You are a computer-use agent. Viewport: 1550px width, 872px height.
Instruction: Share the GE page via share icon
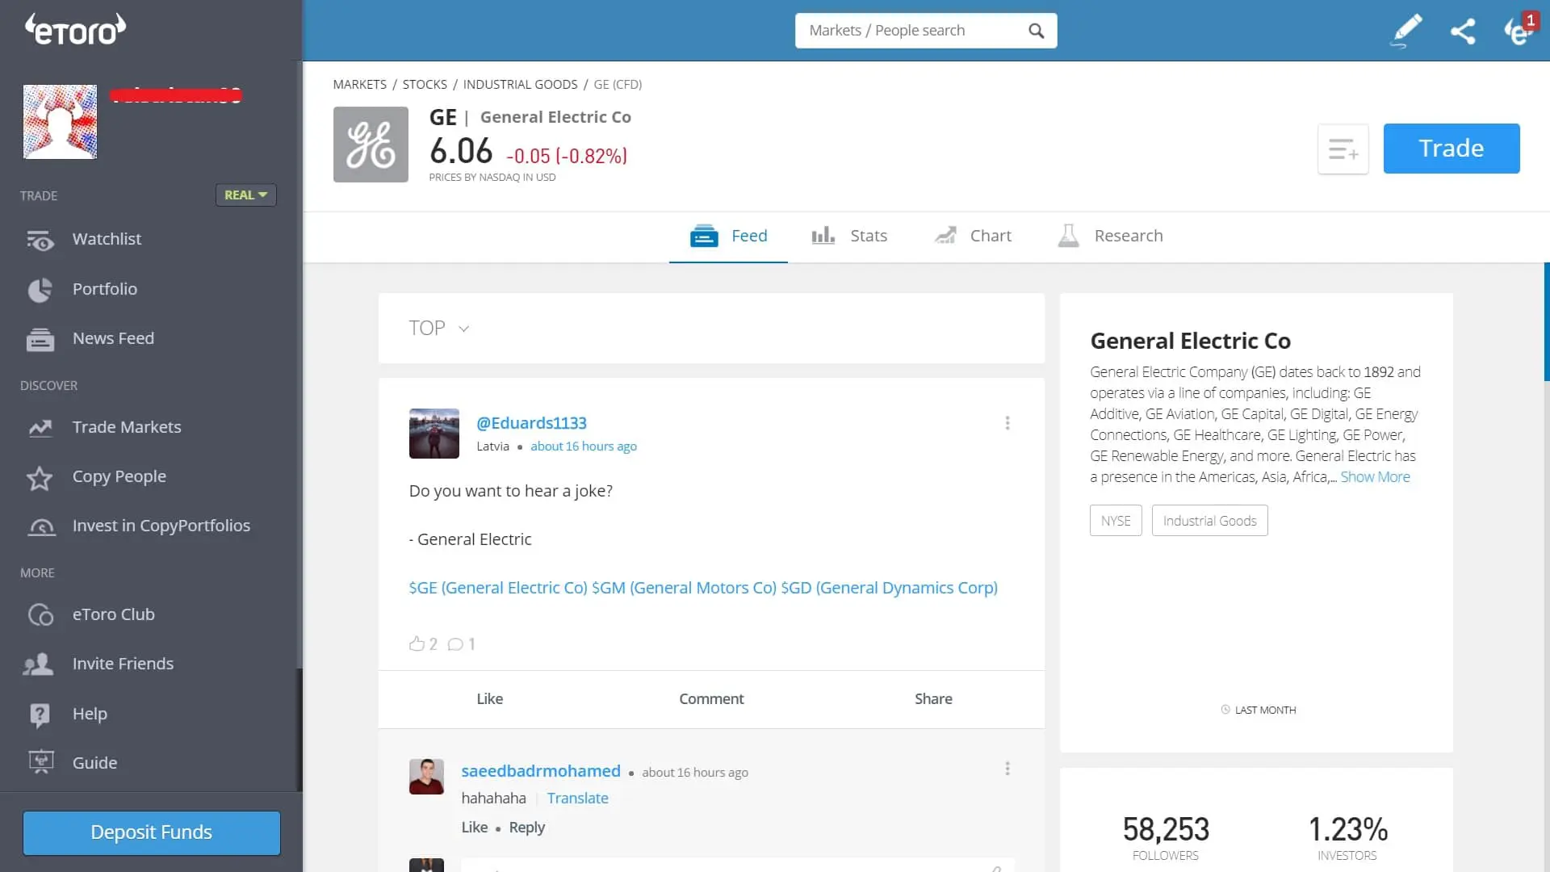1464,30
